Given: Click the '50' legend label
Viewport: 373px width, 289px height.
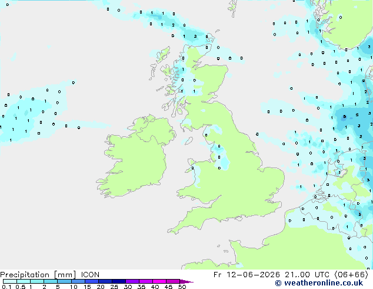Looking at the screenshot, I should tap(182, 287).
